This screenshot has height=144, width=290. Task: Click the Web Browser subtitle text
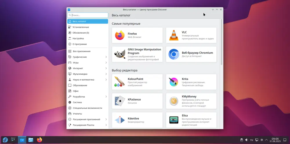135,37
